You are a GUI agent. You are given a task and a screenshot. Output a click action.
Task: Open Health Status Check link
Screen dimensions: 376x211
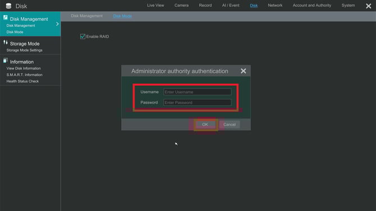[x=22, y=81]
